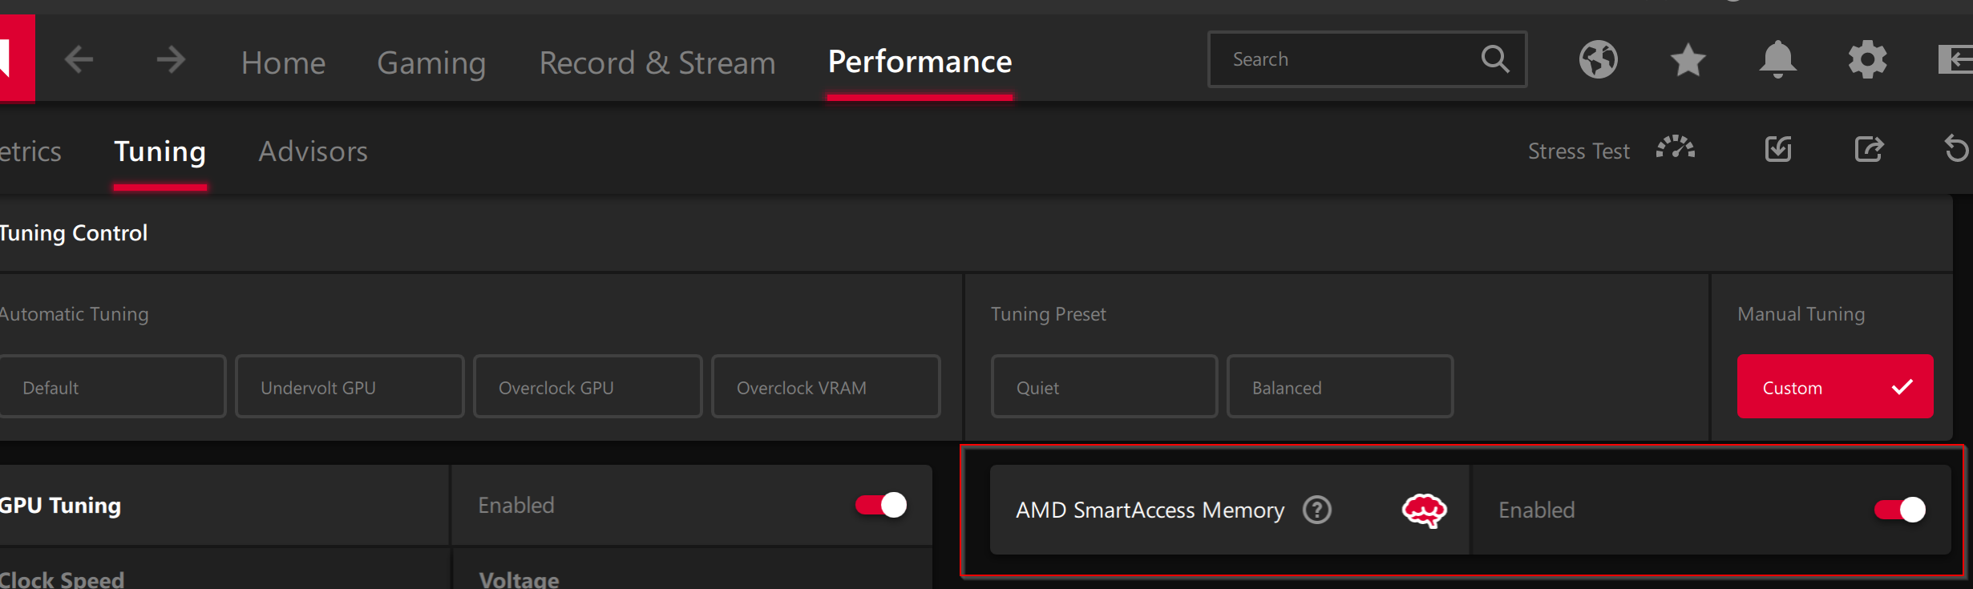
Task: Switch to the Gaming tab
Action: point(431,63)
